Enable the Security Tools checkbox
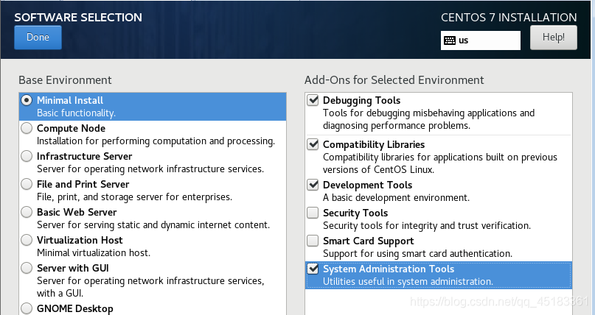The image size is (595, 315). pyautogui.click(x=313, y=213)
